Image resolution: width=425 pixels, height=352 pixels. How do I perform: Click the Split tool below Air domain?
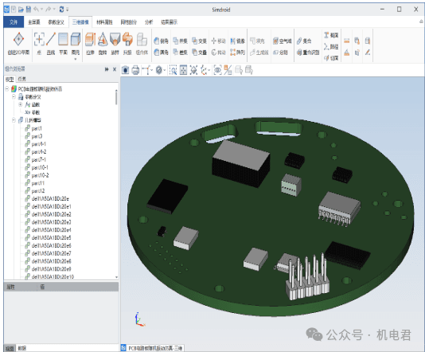pyautogui.click(x=280, y=52)
